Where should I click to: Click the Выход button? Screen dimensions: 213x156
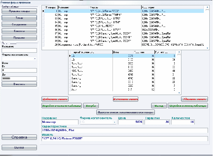coord(19,147)
